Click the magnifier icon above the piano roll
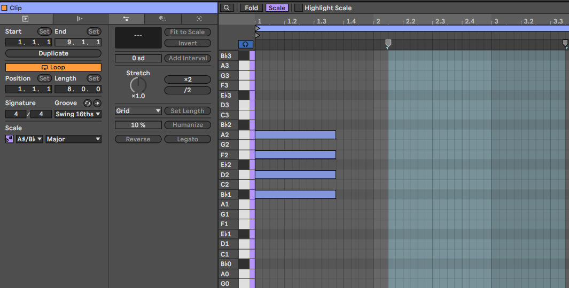This screenshot has width=569, height=288. pos(227,8)
